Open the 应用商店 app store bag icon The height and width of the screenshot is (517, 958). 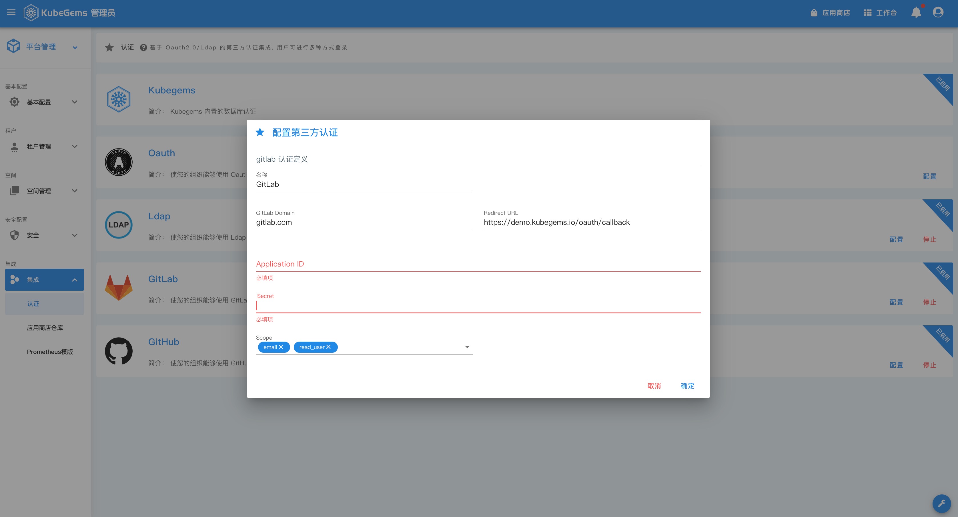click(x=814, y=13)
